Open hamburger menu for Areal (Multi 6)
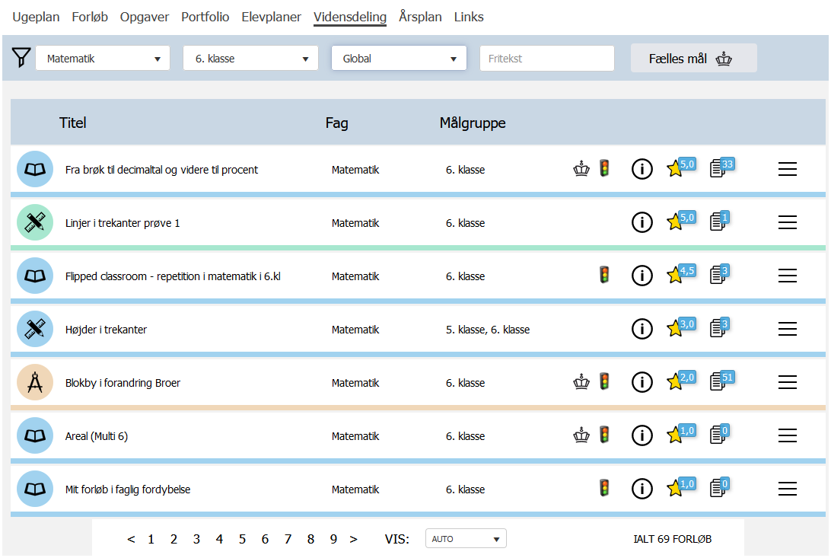 pos(788,435)
